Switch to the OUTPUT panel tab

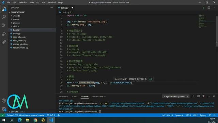(74, 96)
